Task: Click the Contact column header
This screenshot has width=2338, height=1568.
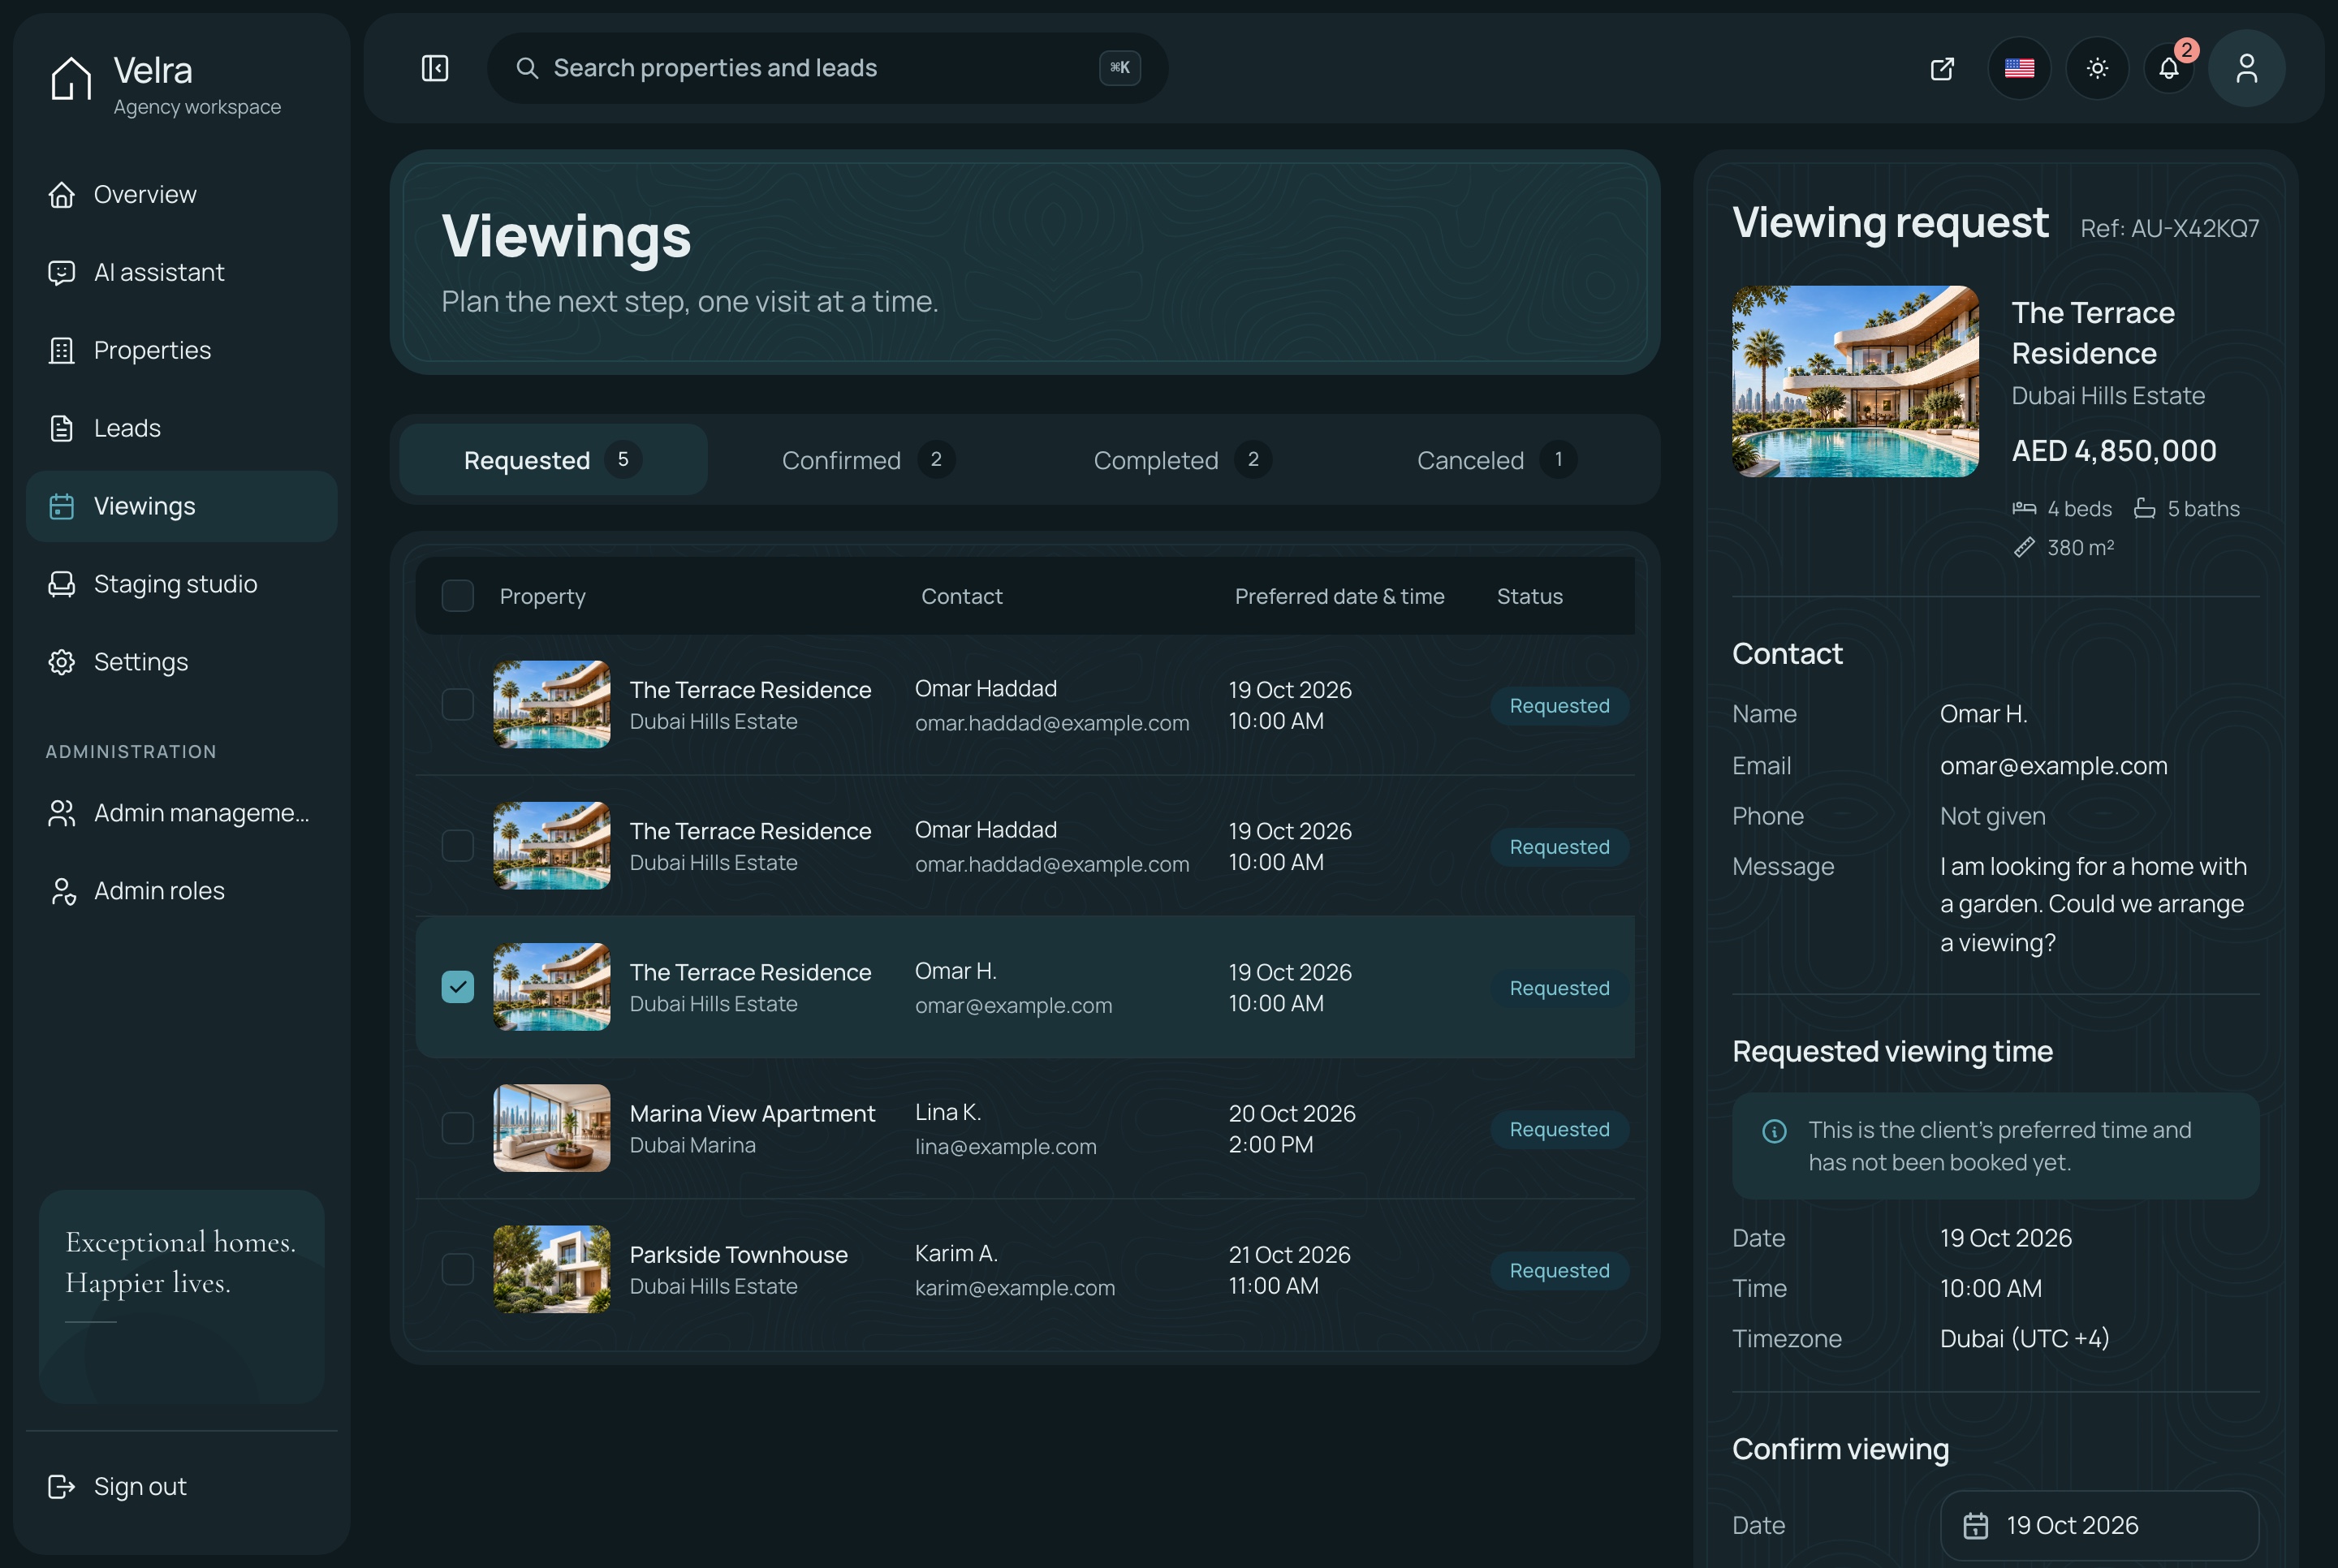Action: pos(961,596)
